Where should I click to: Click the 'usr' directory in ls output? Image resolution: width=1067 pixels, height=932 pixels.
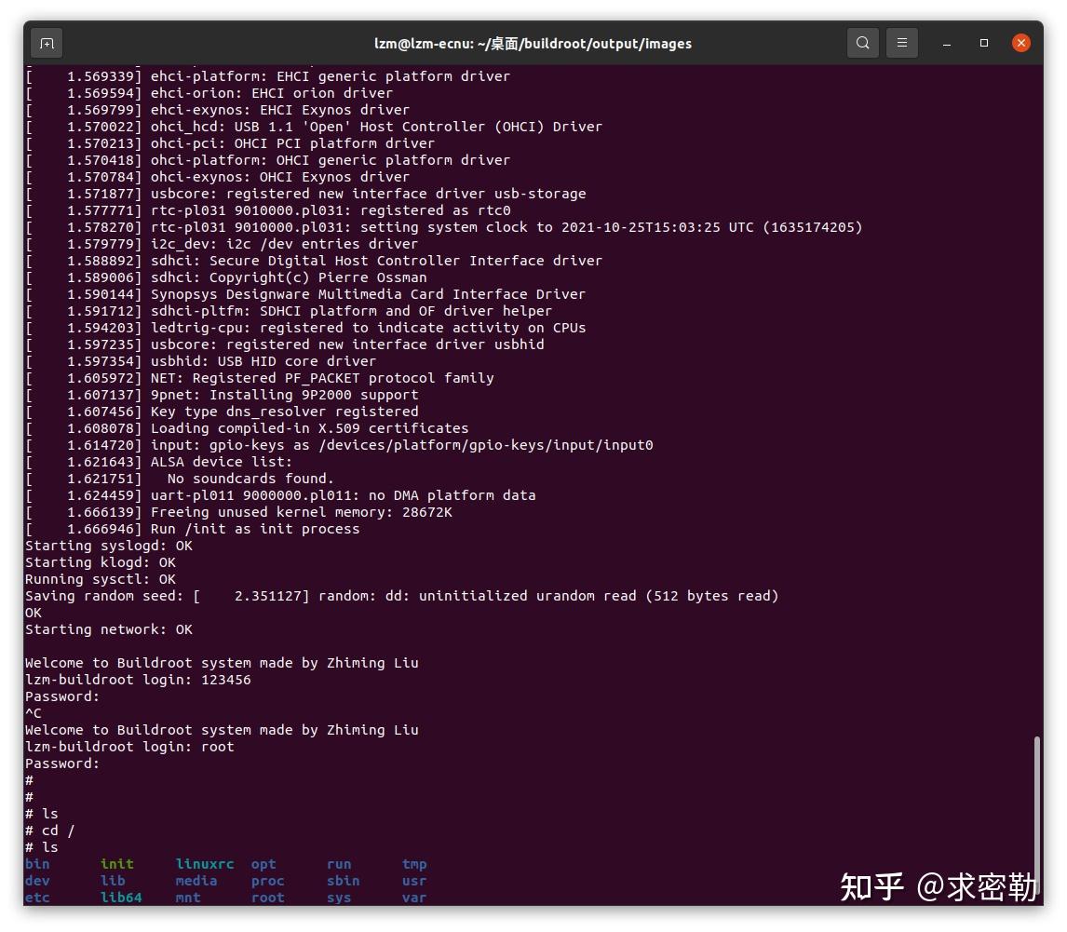click(x=413, y=881)
